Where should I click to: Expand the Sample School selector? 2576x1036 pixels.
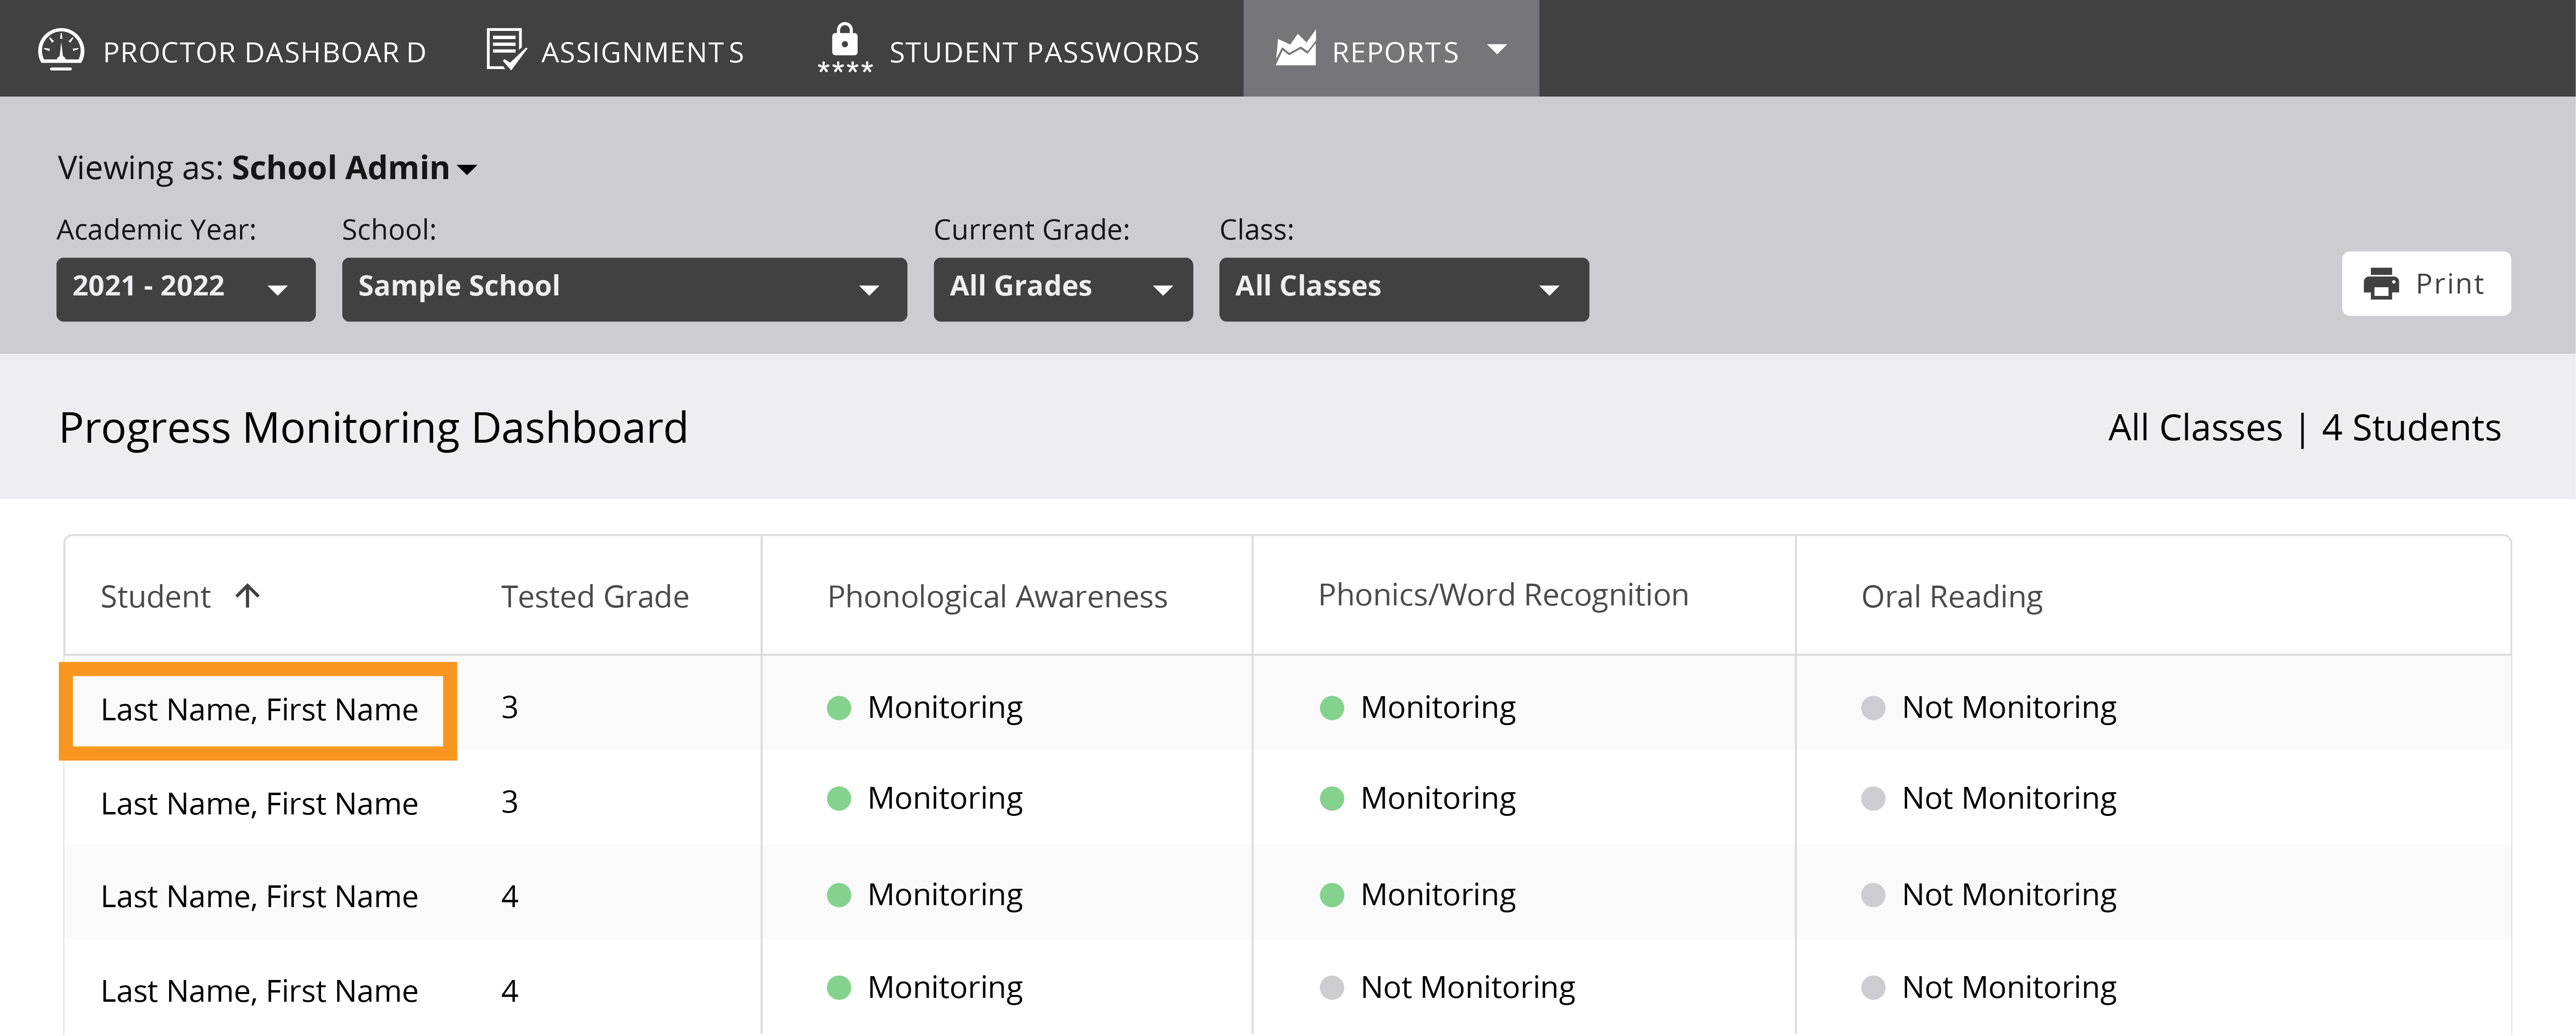pos(623,288)
